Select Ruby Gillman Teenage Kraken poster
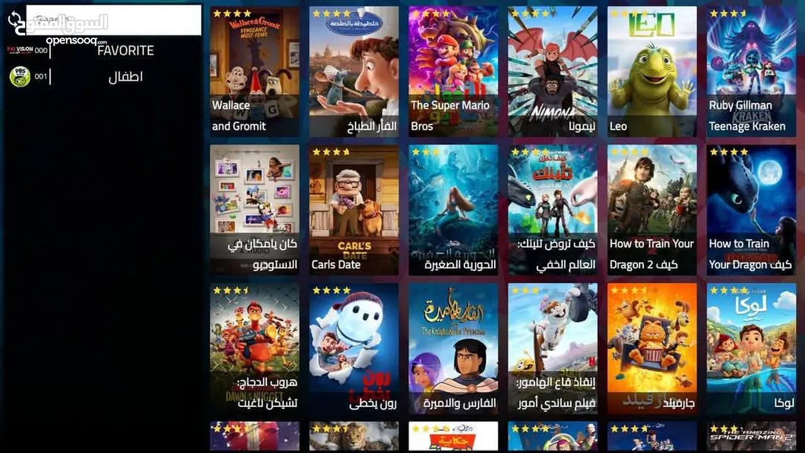The width and height of the screenshot is (805, 453). [x=752, y=71]
